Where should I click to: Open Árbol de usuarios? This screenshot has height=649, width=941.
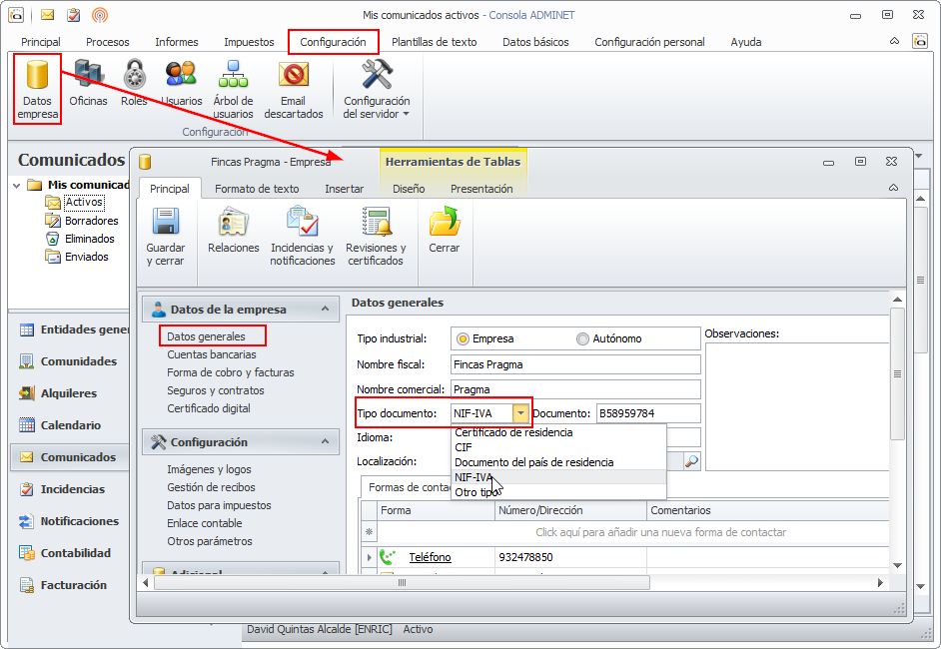233,89
